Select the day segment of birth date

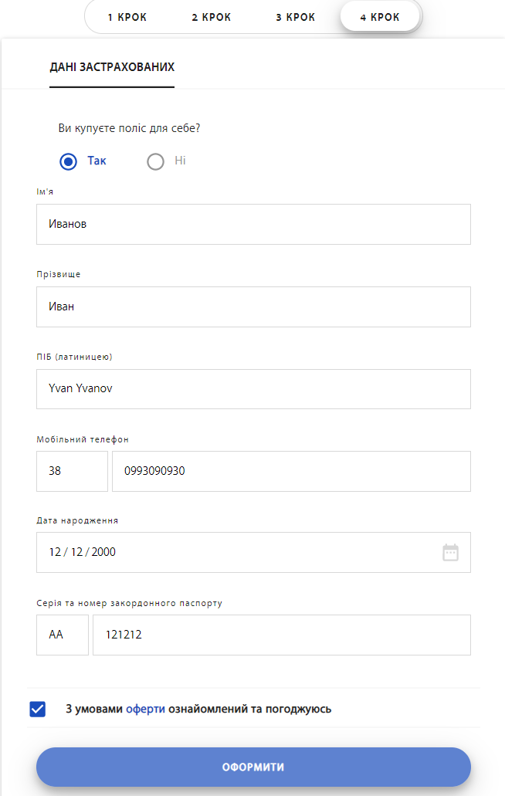pyautogui.click(x=54, y=552)
